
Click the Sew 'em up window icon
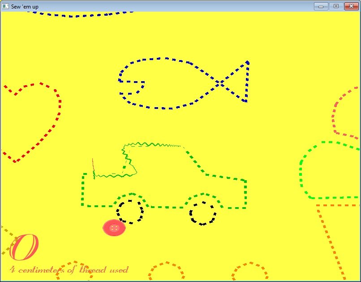(6, 6)
